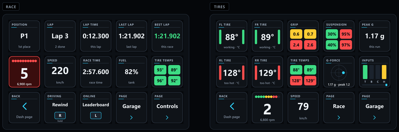399x132 pixels.
Task: Click the RR tire 129° reading
Action: (x=268, y=73)
